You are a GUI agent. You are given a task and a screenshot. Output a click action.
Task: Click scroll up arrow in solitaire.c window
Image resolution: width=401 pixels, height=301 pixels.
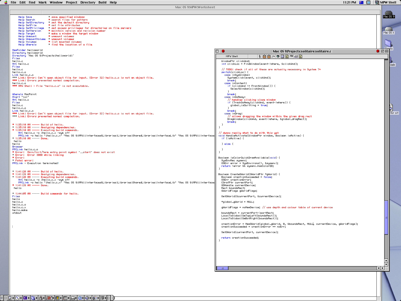click(386, 261)
